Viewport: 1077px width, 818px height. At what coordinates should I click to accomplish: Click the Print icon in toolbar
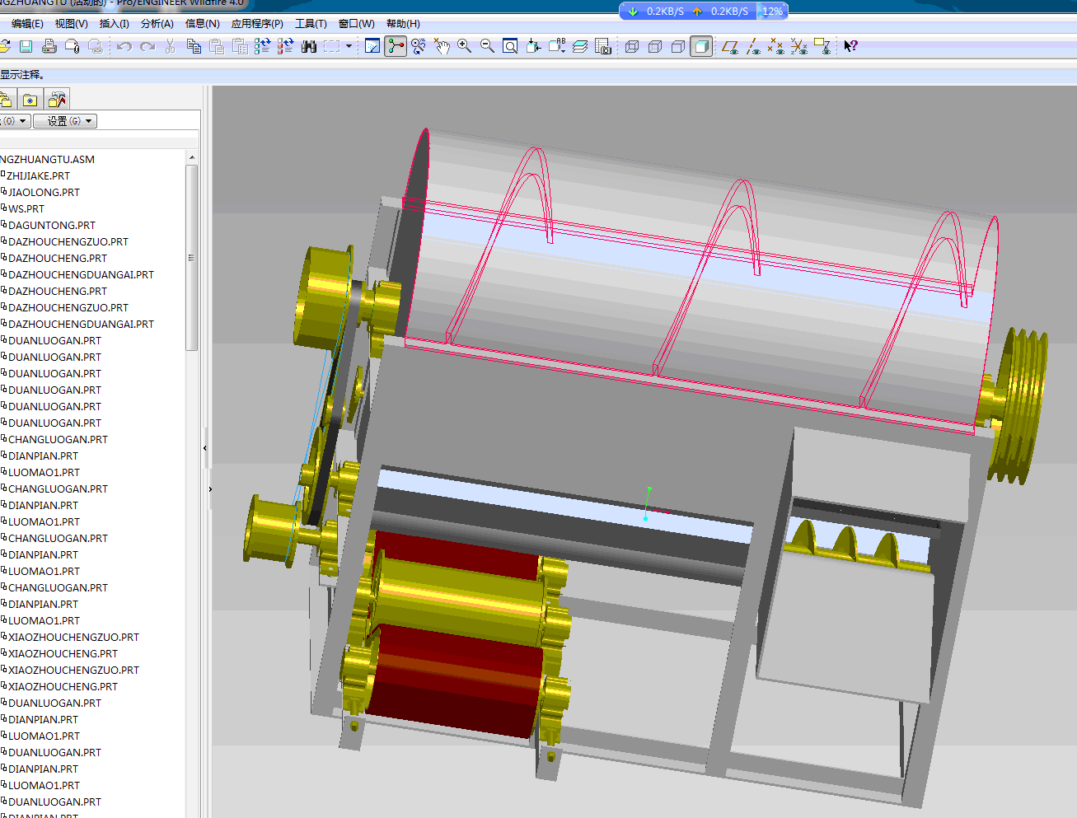(49, 46)
